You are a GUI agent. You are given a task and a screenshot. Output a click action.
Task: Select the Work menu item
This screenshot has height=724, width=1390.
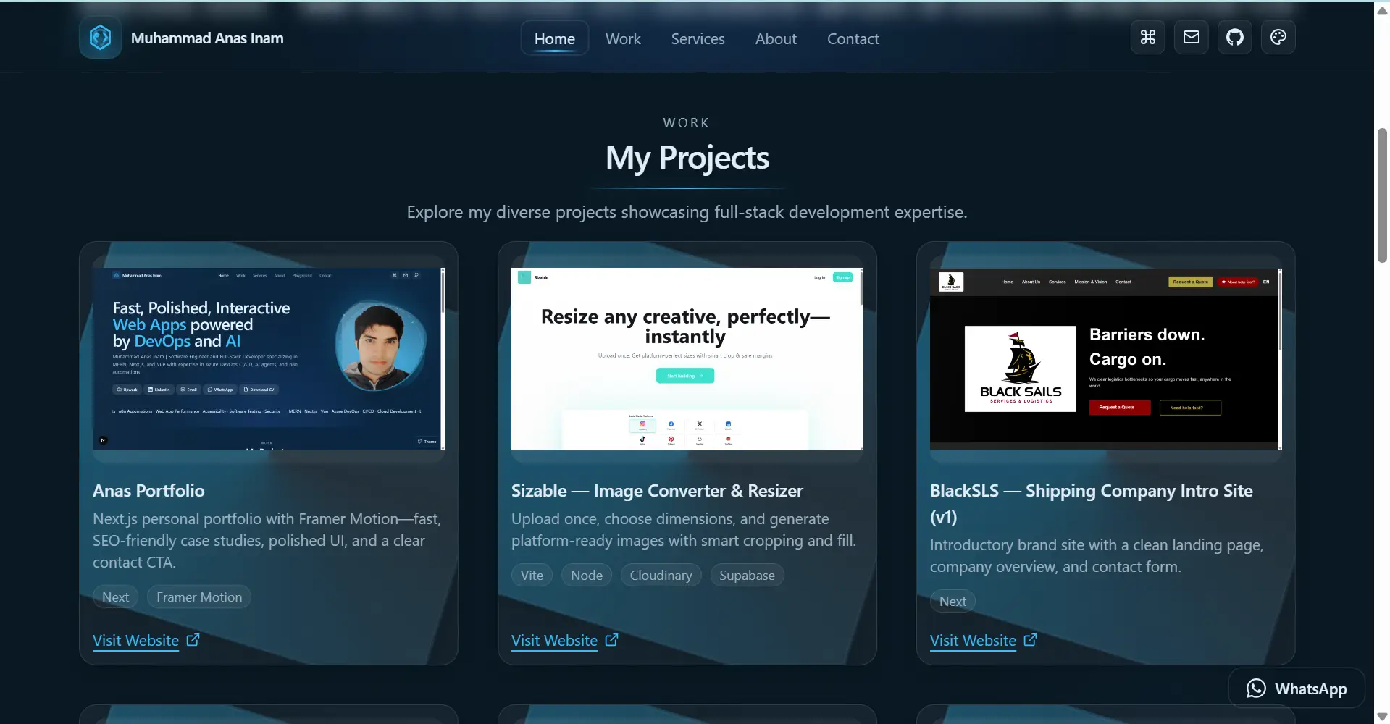click(x=622, y=38)
